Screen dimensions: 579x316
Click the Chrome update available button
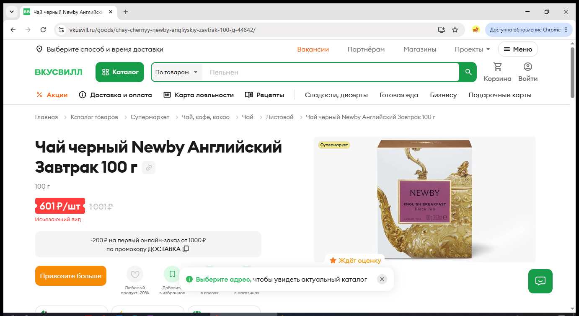[x=529, y=30]
